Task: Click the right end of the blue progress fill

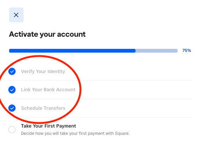Action: (x=134, y=51)
